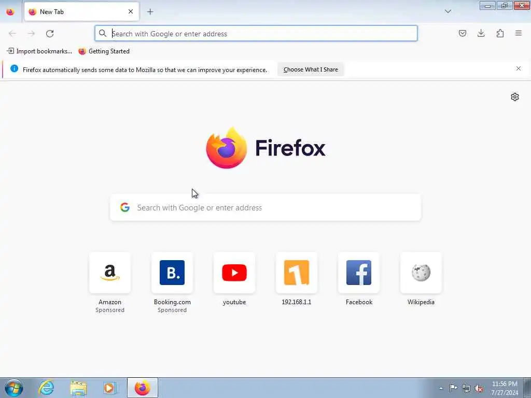Click the Sponsored label under Booking.com

(x=172, y=310)
